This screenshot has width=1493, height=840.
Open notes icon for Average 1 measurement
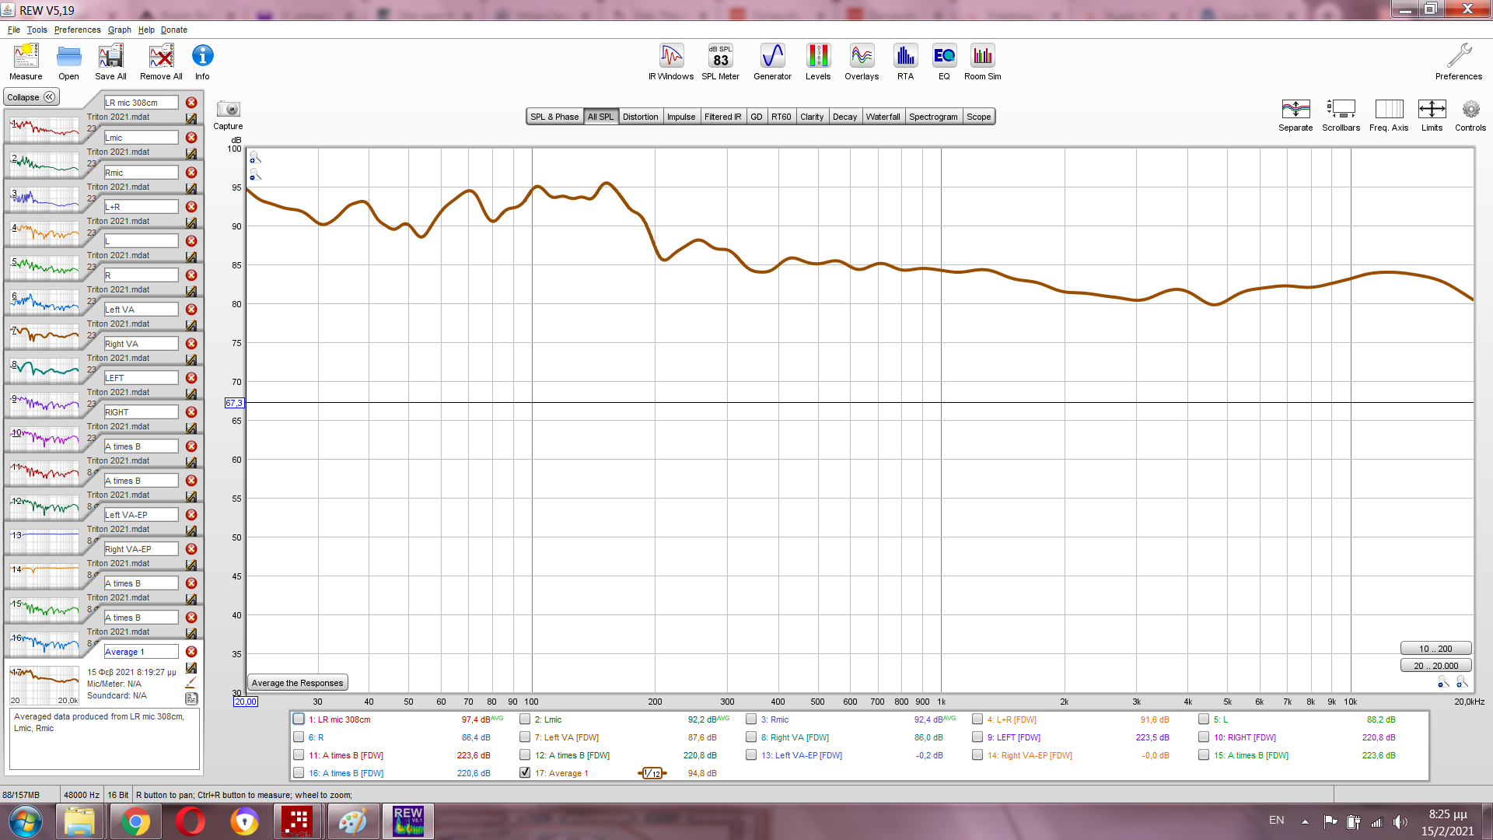191,698
